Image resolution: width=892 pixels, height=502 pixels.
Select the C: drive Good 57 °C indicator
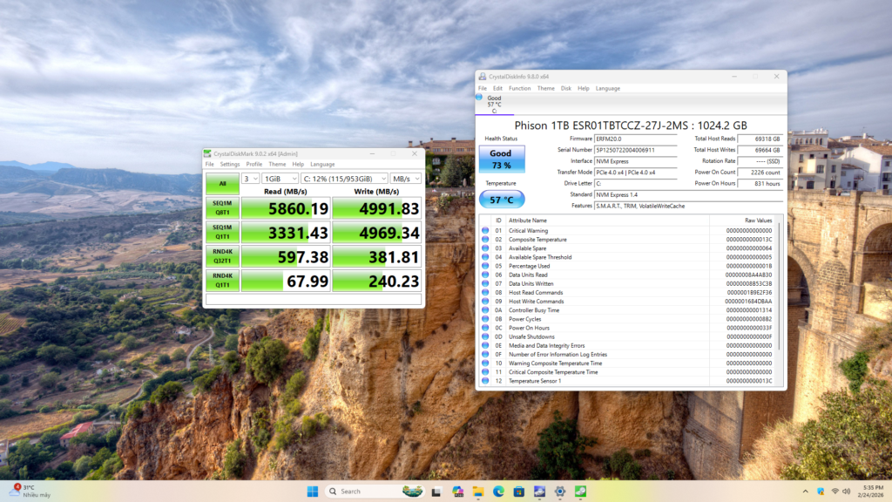point(494,104)
